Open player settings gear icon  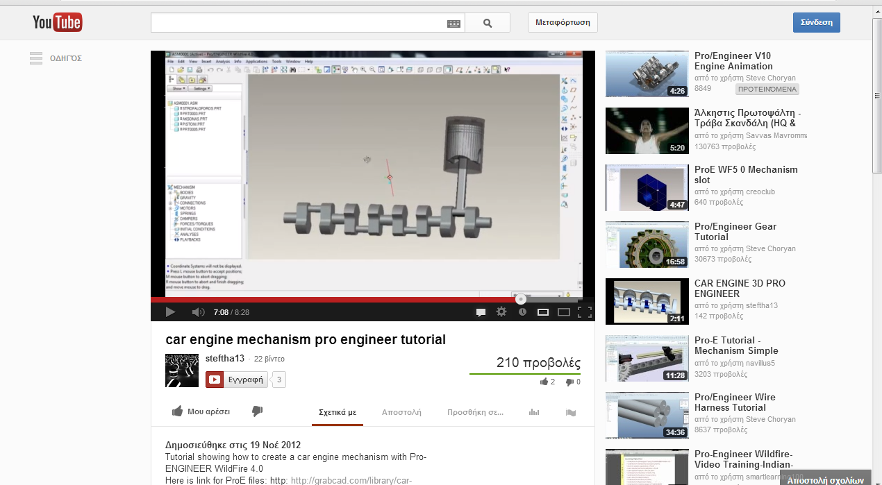501,312
